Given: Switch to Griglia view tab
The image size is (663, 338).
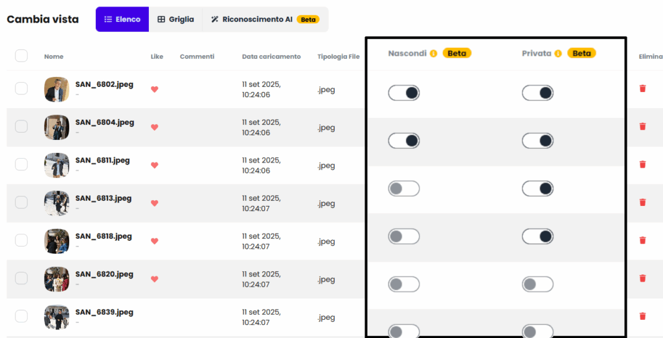Looking at the screenshot, I should [x=175, y=19].
